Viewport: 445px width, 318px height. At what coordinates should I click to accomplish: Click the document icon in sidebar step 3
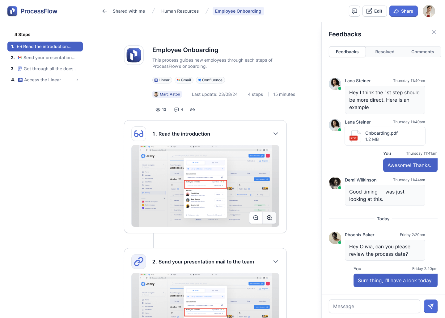[x=20, y=69]
